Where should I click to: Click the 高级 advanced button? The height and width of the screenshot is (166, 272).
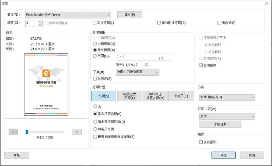tap(17, 155)
